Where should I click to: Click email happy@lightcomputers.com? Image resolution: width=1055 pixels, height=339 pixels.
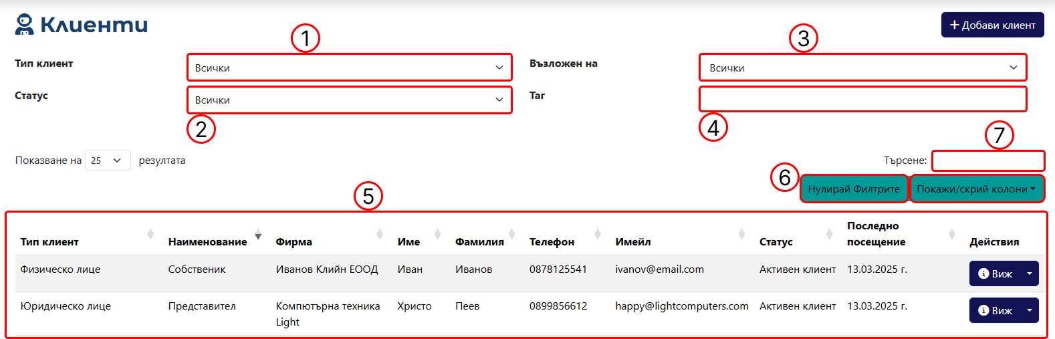[x=682, y=306]
